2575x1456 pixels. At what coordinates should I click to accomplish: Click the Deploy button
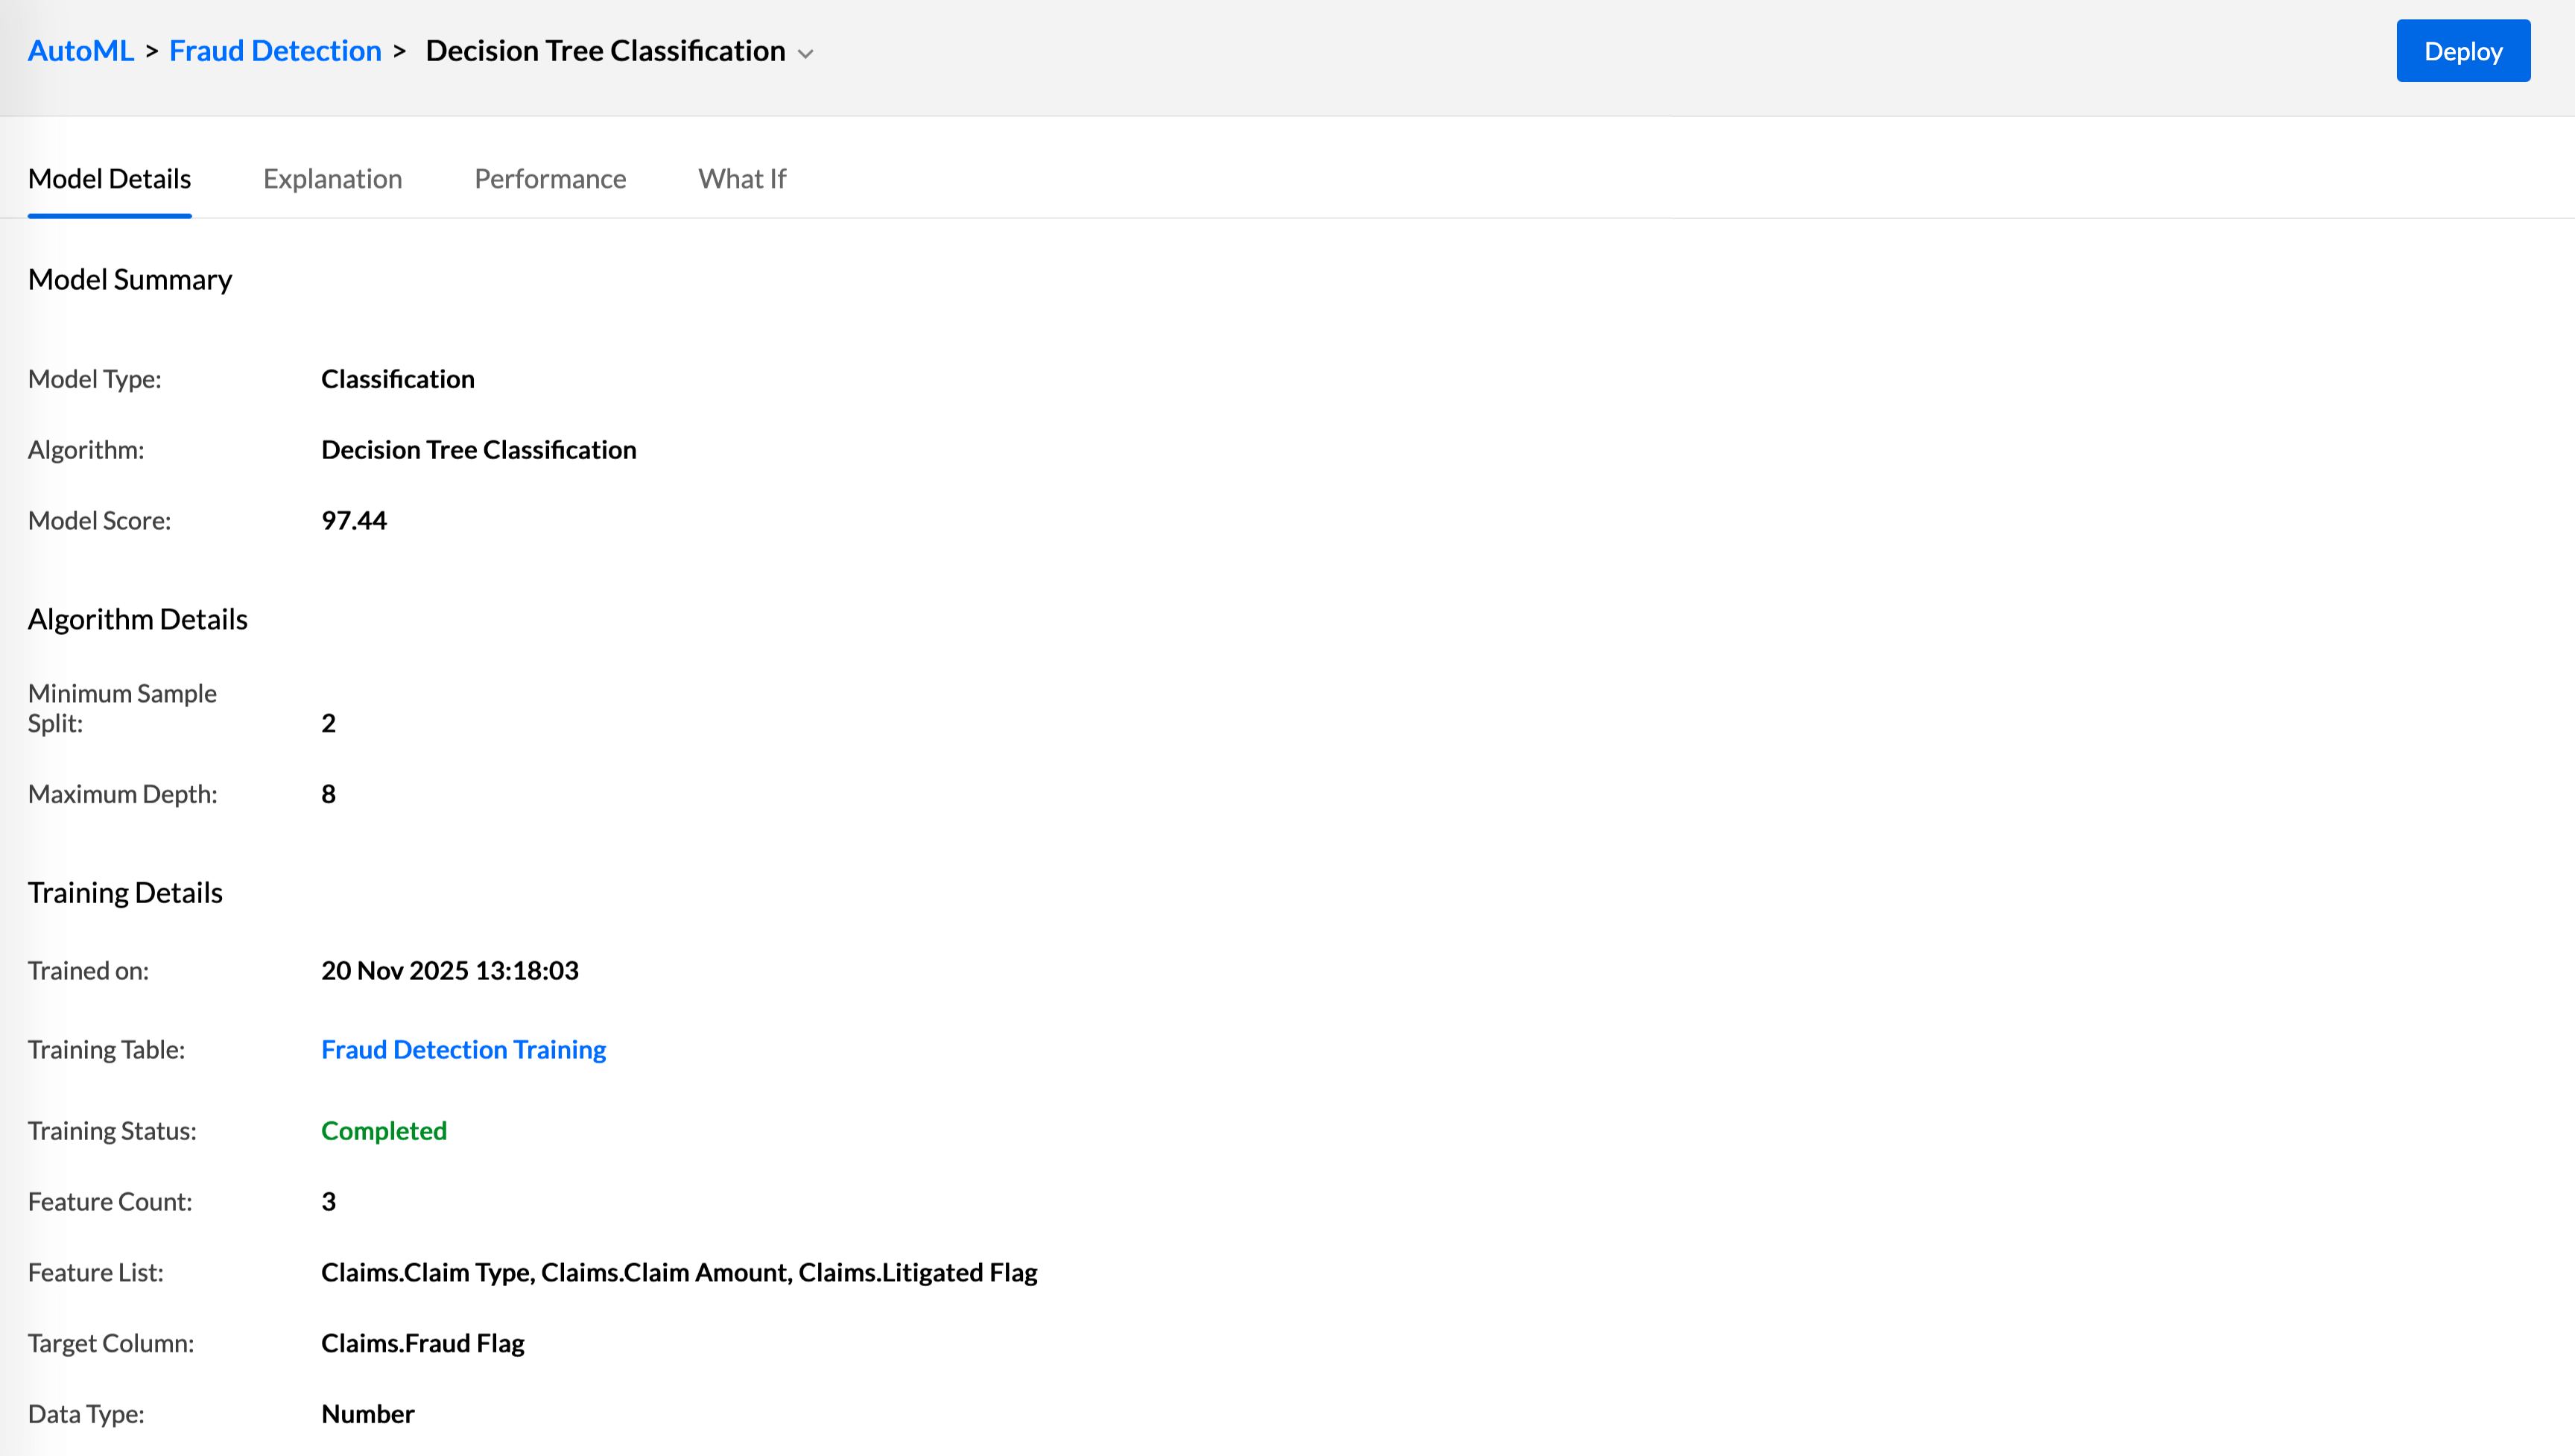(x=2462, y=50)
